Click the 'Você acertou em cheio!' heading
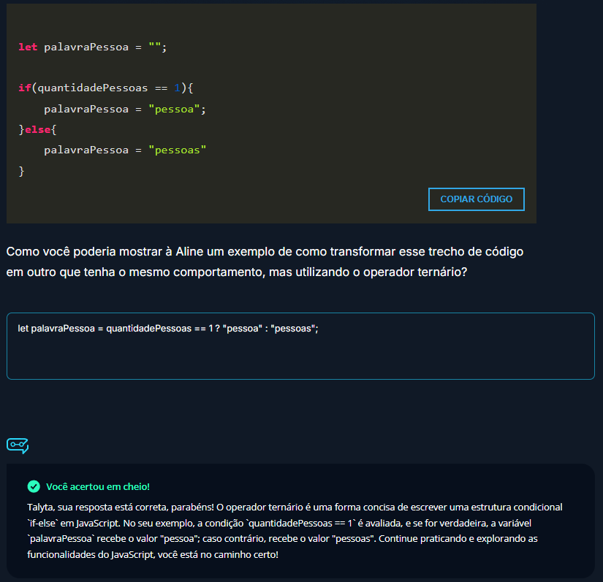 [98, 487]
